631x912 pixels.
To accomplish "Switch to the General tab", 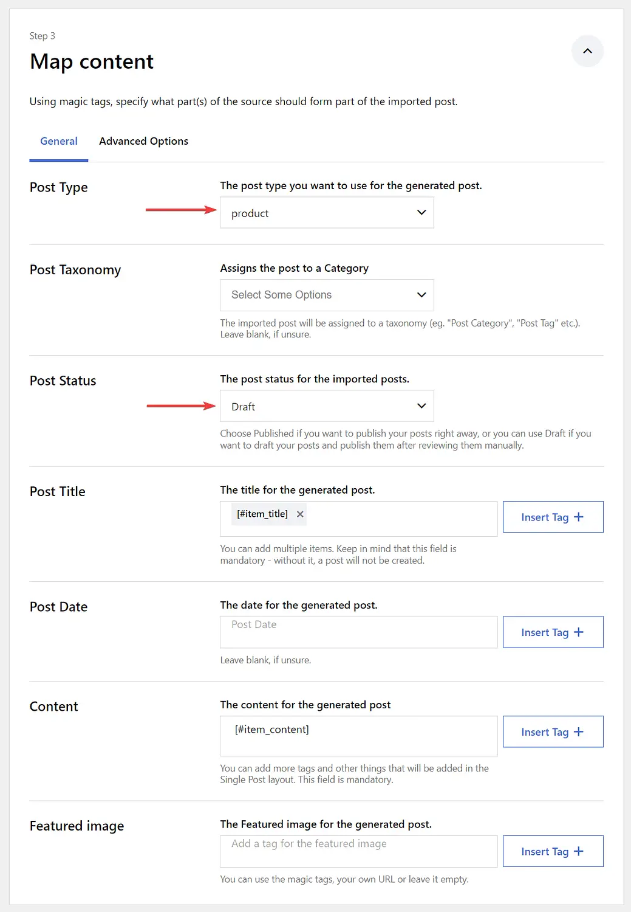I will [59, 141].
